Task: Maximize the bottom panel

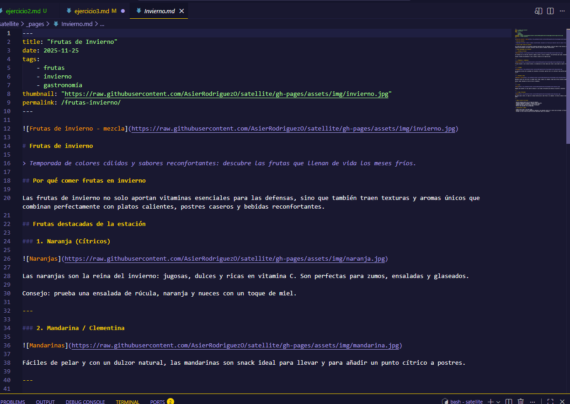Action: click(550, 401)
